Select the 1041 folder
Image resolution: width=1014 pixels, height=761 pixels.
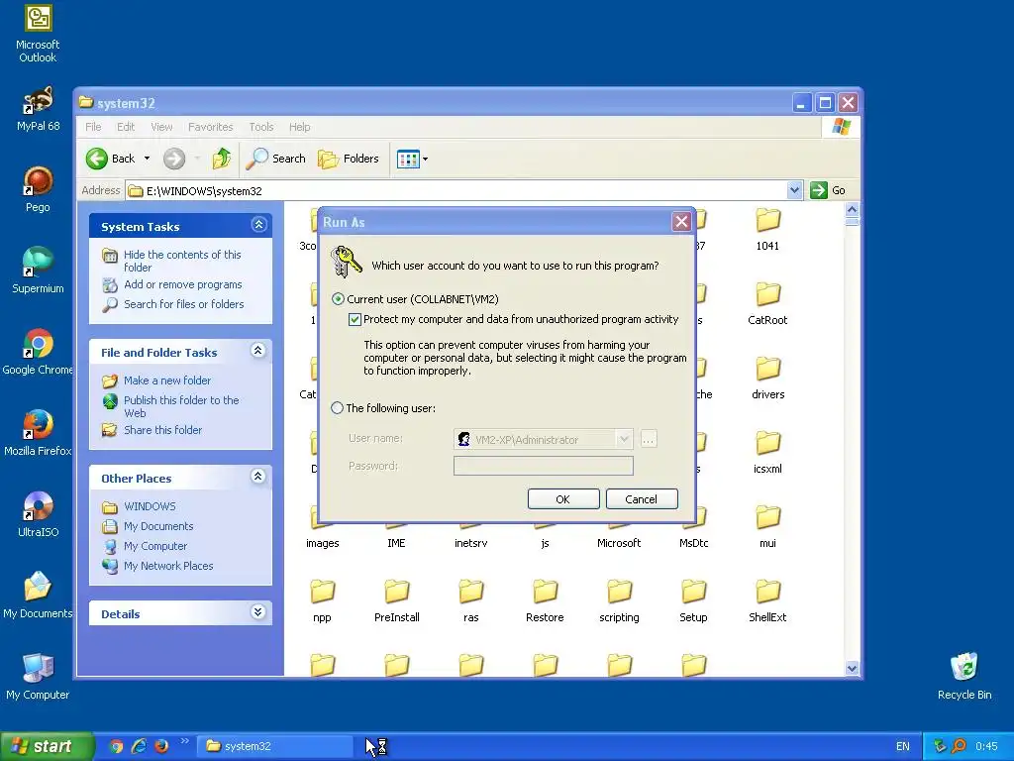coord(767,229)
